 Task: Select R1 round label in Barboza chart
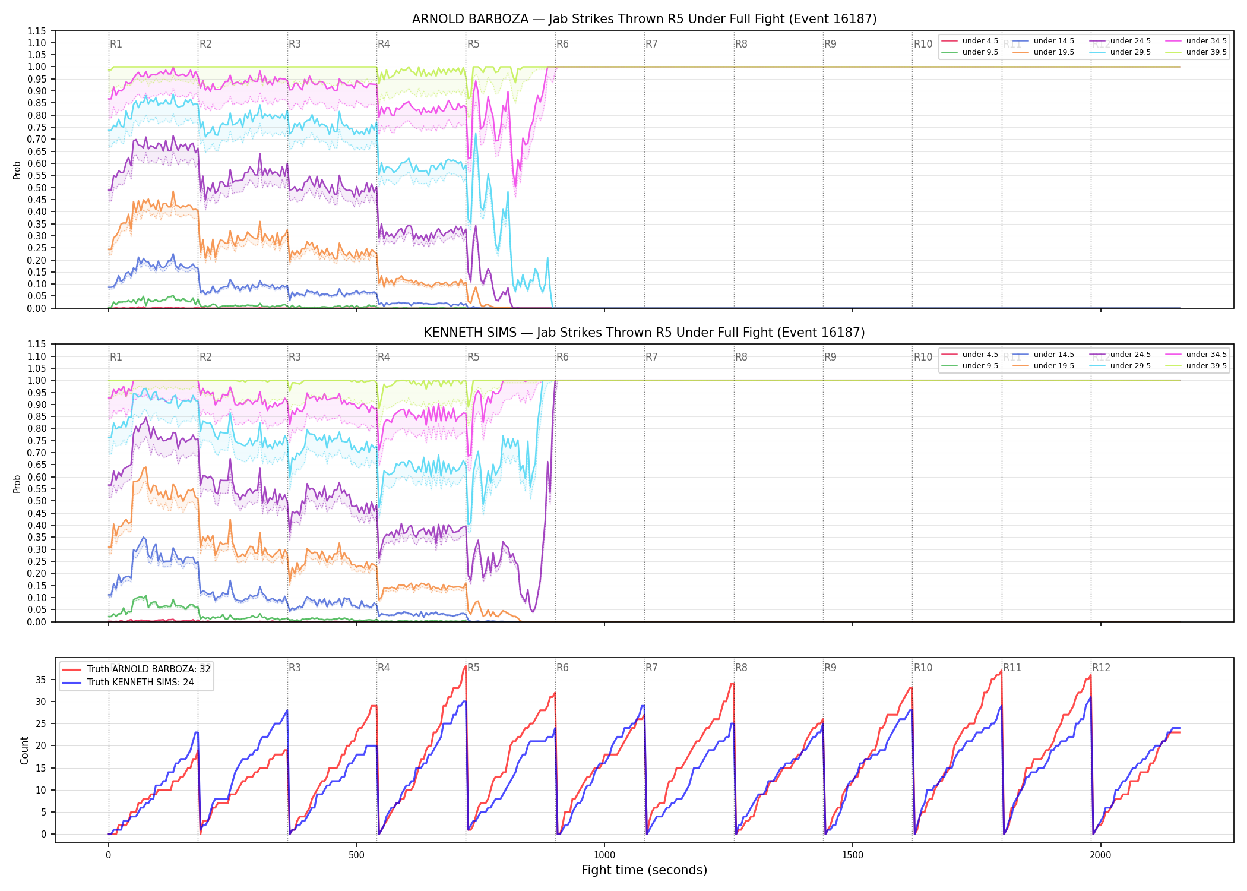[116, 44]
